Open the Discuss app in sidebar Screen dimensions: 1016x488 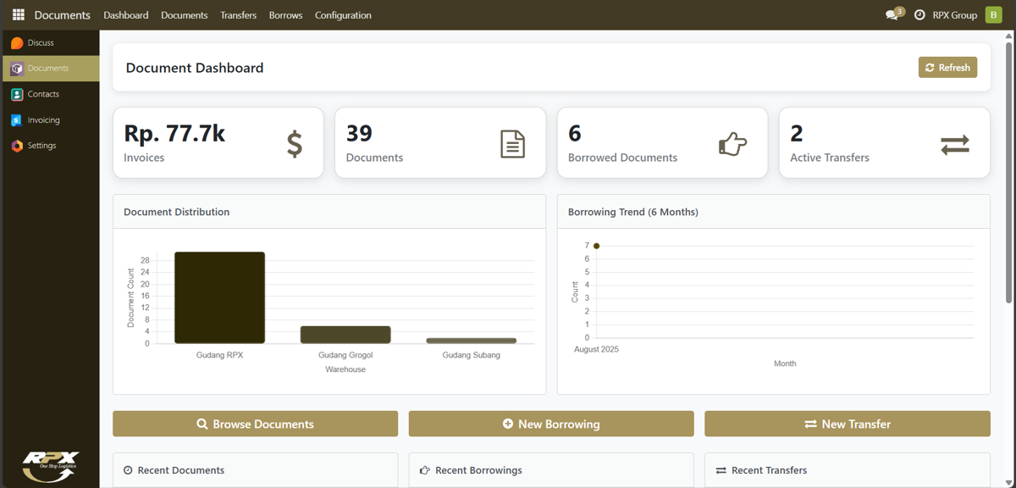click(17, 43)
